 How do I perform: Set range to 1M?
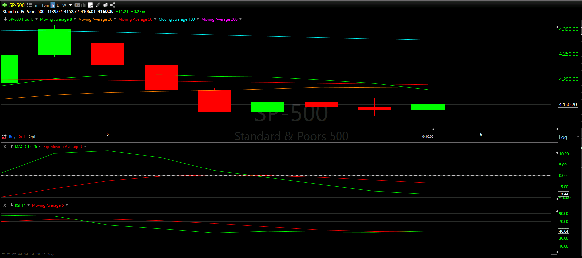click(x=32, y=254)
